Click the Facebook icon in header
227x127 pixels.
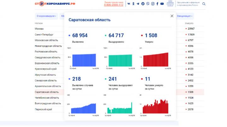[x=157, y=4]
